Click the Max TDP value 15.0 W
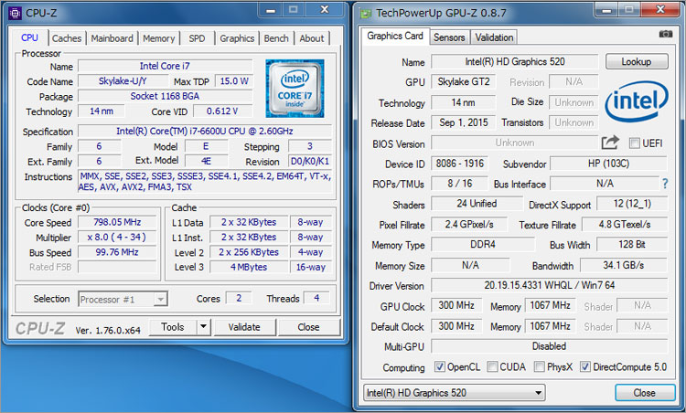Viewport: 686px width, 413px height. (x=233, y=80)
